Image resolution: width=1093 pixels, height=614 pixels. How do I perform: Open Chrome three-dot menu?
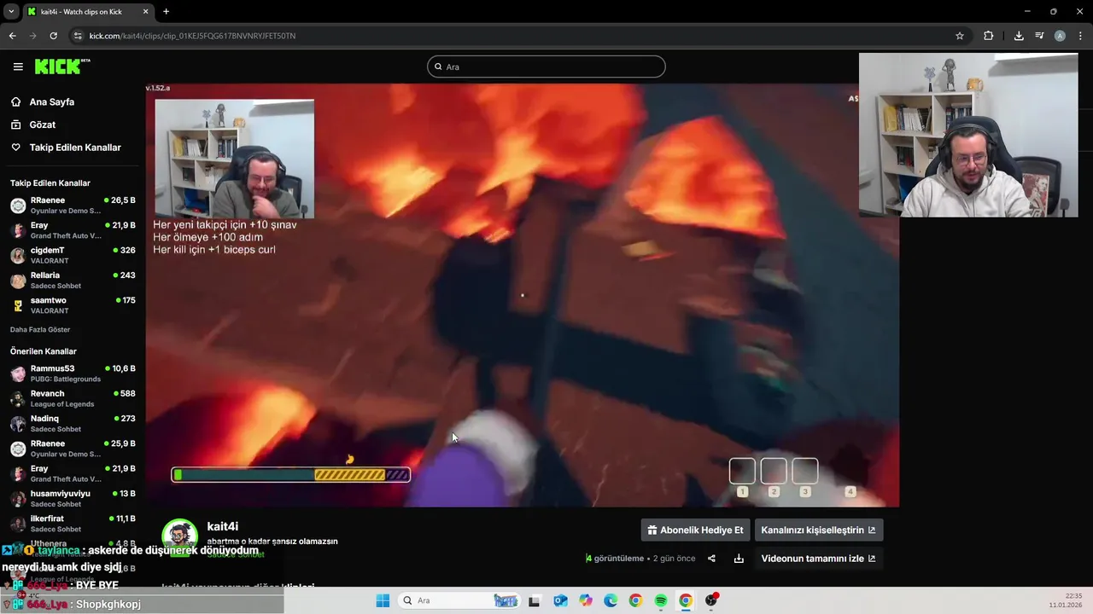coord(1081,36)
